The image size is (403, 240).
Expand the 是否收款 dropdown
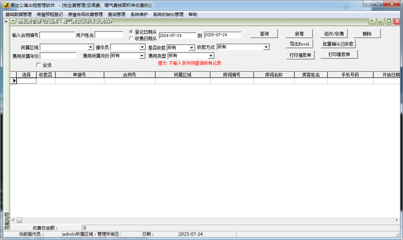pos(192,47)
